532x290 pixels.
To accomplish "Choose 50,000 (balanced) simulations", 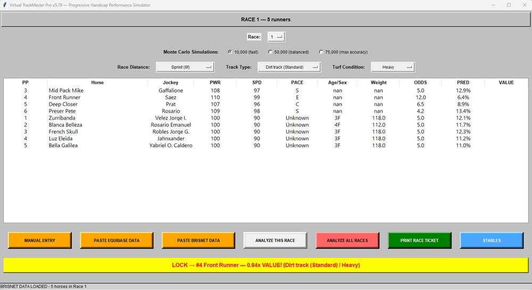I will coord(270,52).
